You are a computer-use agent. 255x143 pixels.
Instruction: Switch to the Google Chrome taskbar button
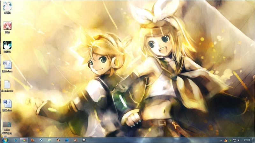point(24,140)
